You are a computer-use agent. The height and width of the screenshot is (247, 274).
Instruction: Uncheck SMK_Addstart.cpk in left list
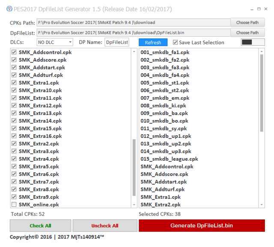coord(14,68)
